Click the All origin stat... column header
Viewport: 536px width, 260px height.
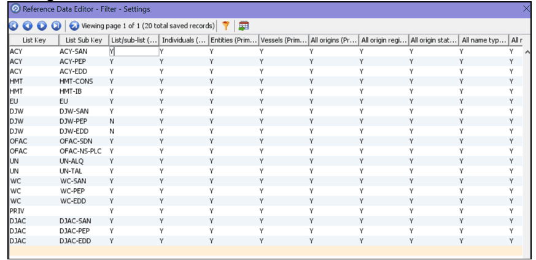(434, 40)
